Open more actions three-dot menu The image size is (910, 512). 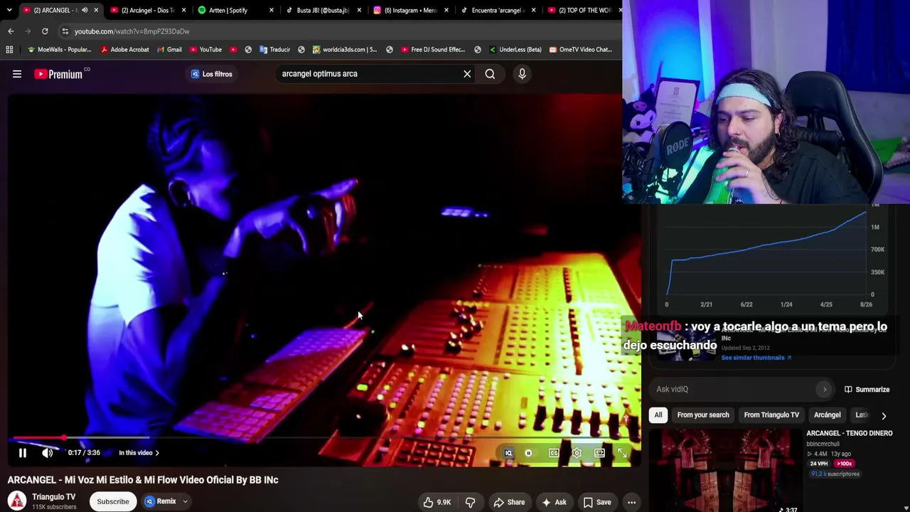click(x=631, y=502)
